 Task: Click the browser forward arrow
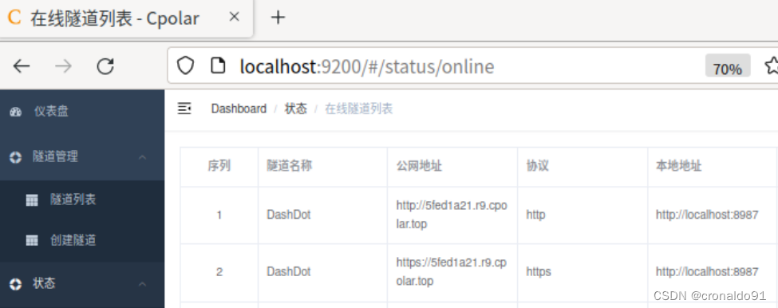click(64, 65)
